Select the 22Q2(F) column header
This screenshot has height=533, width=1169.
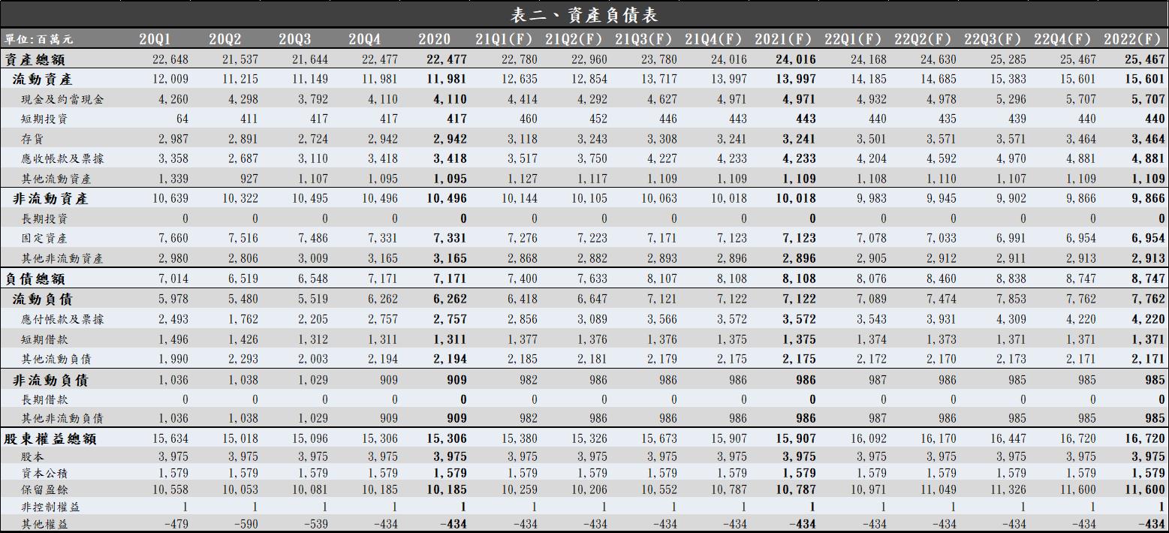(x=922, y=39)
